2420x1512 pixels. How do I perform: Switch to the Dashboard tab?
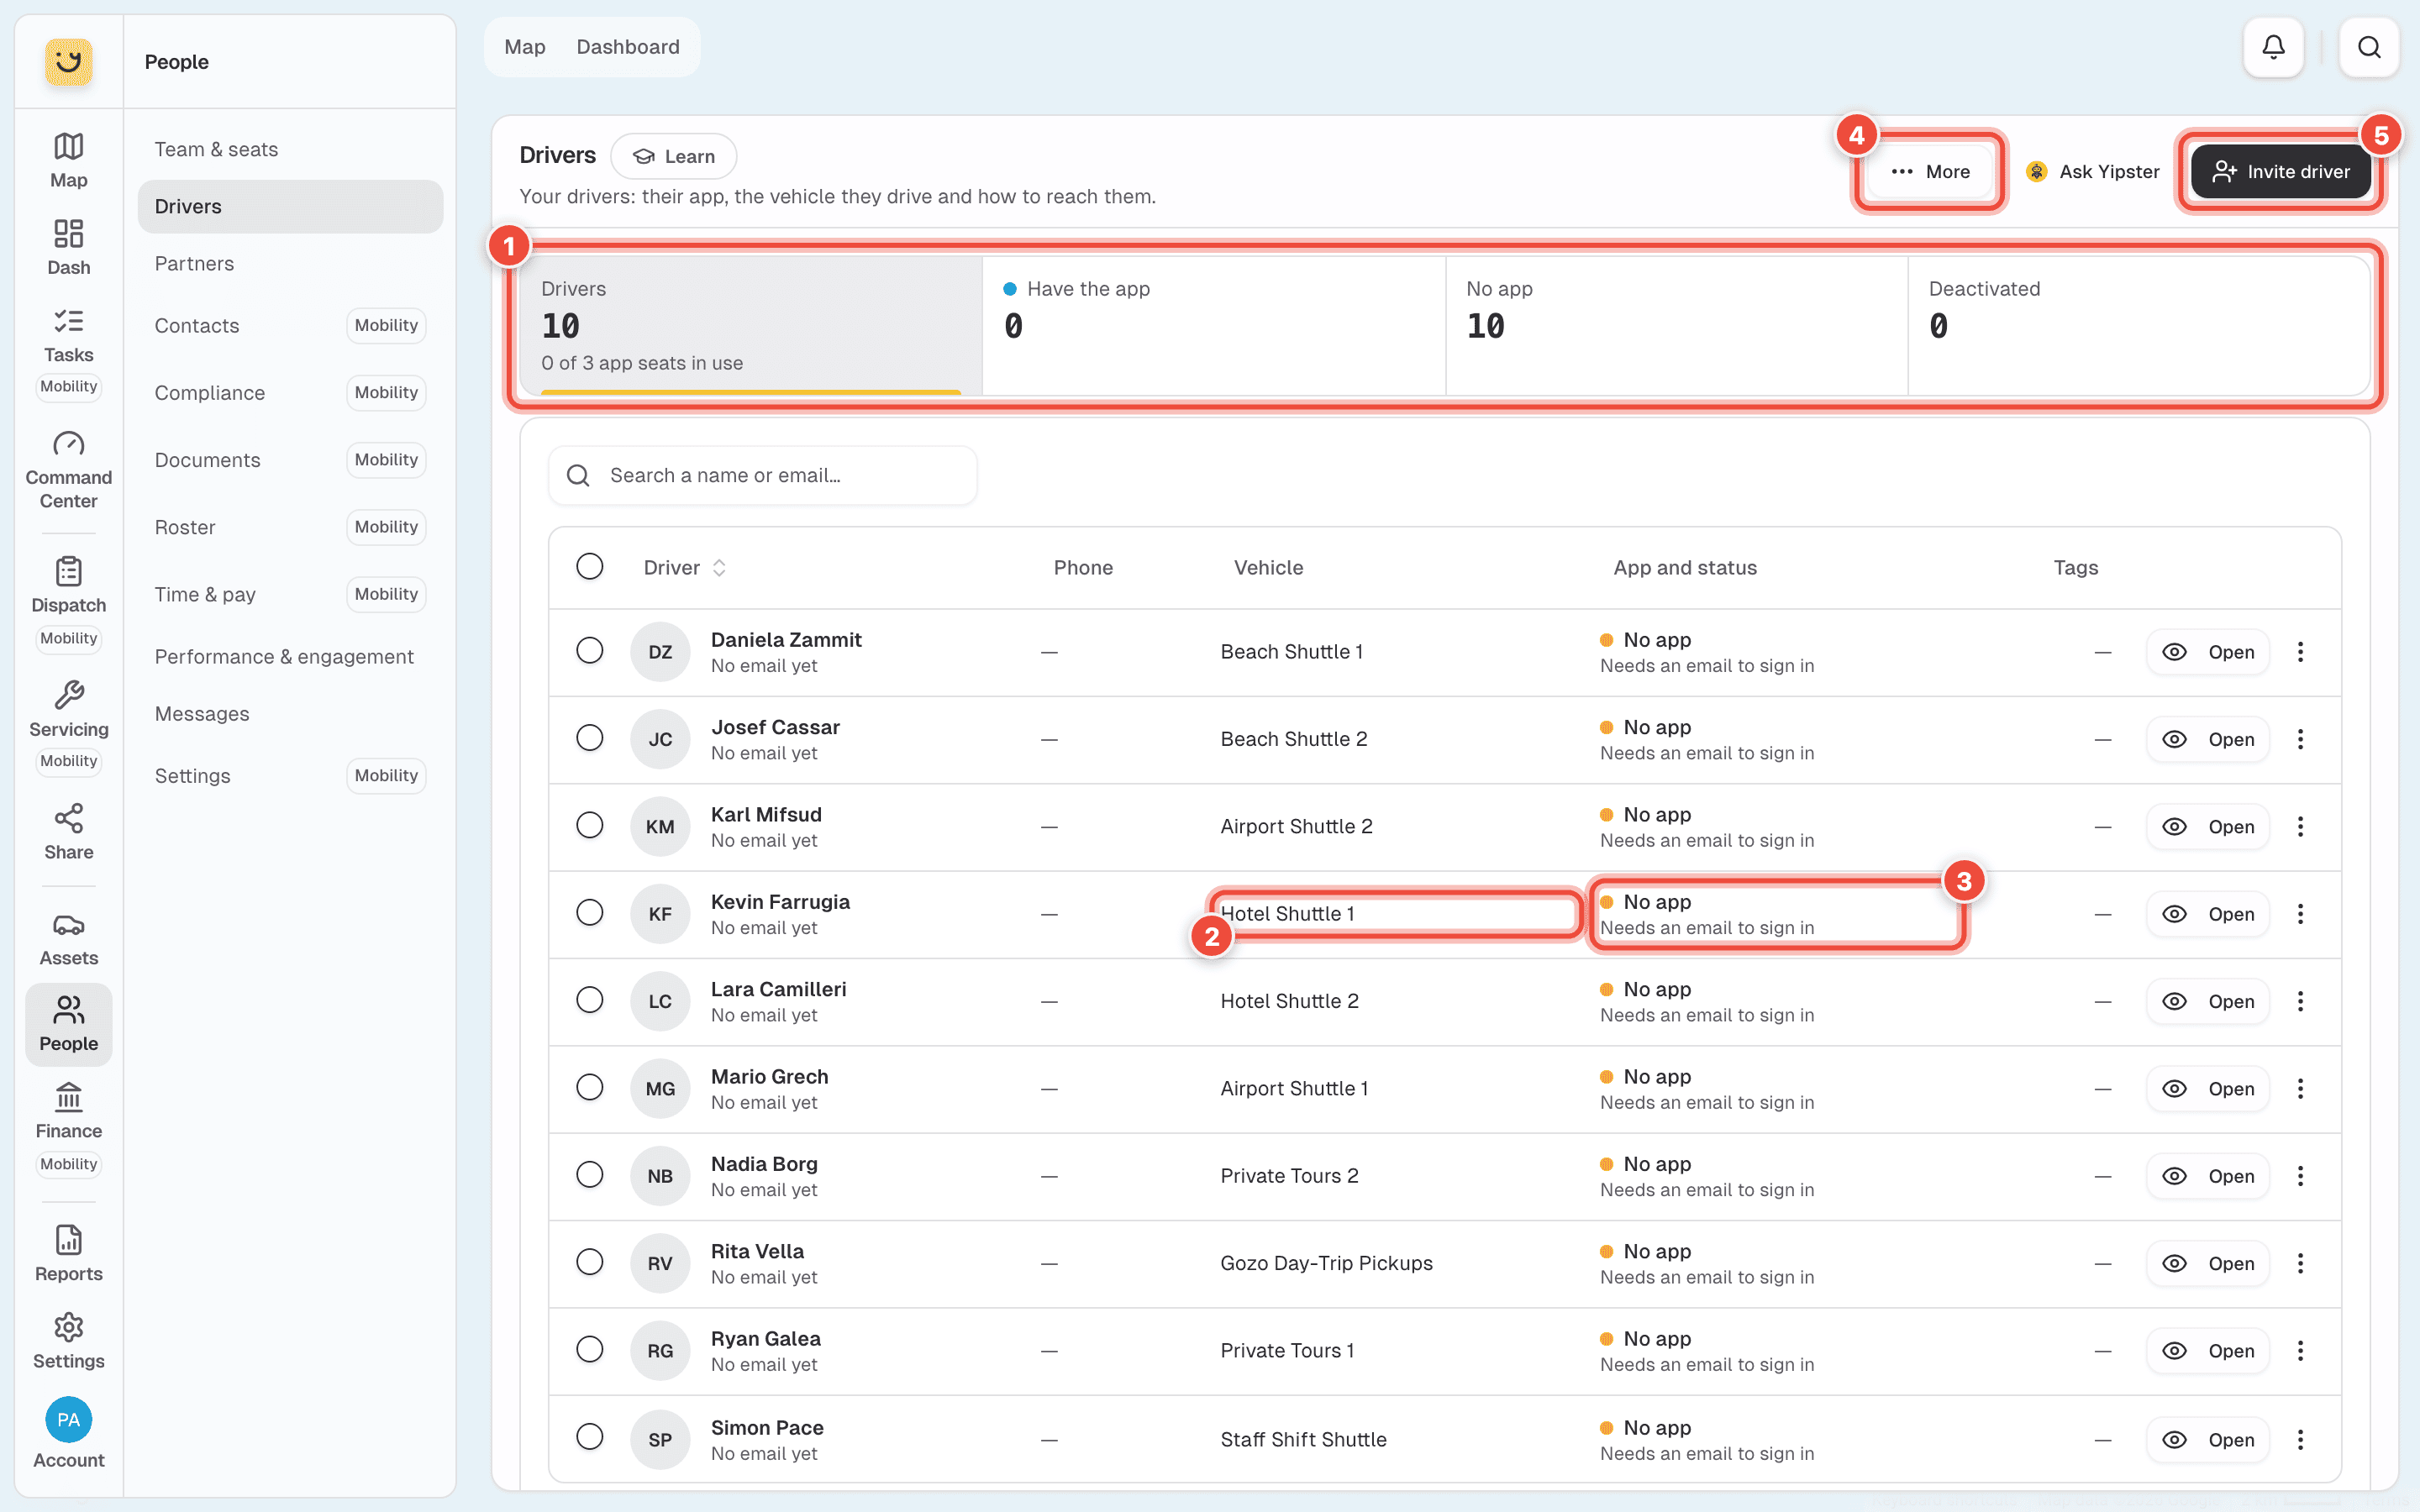pyautogui.click(x=628, y=47)
